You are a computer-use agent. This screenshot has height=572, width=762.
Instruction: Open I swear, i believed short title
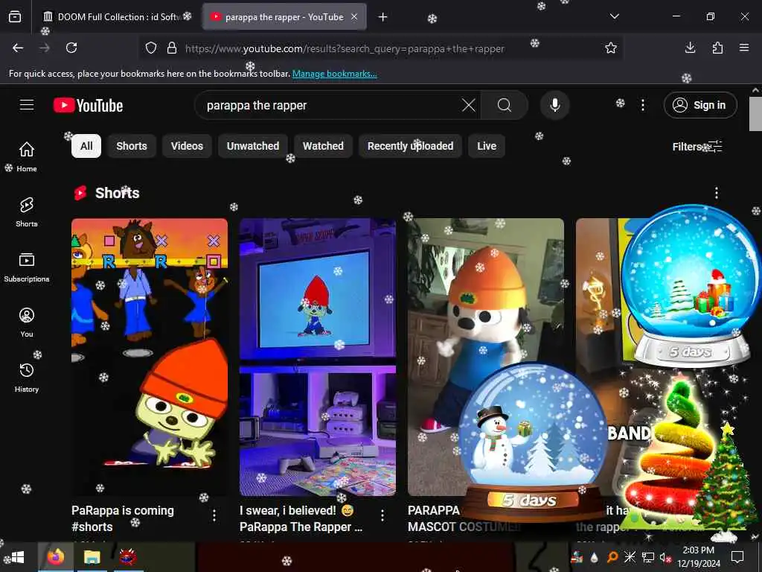click(301, 518)
